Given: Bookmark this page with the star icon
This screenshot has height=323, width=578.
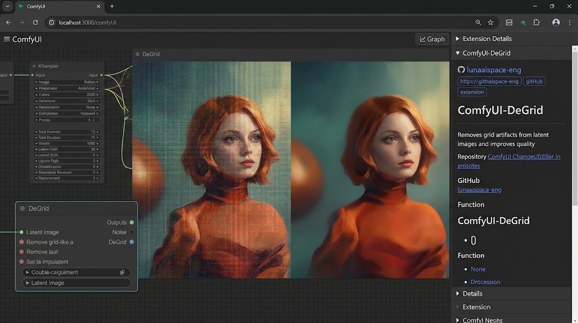Looking at the screenshot, I should pyautogui.click(x=491, y=23).
